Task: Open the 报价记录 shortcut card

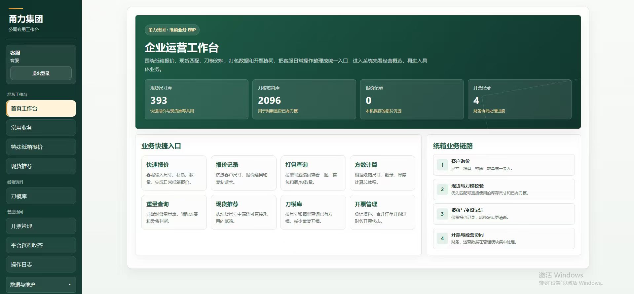Action: [x=243, y=173]
